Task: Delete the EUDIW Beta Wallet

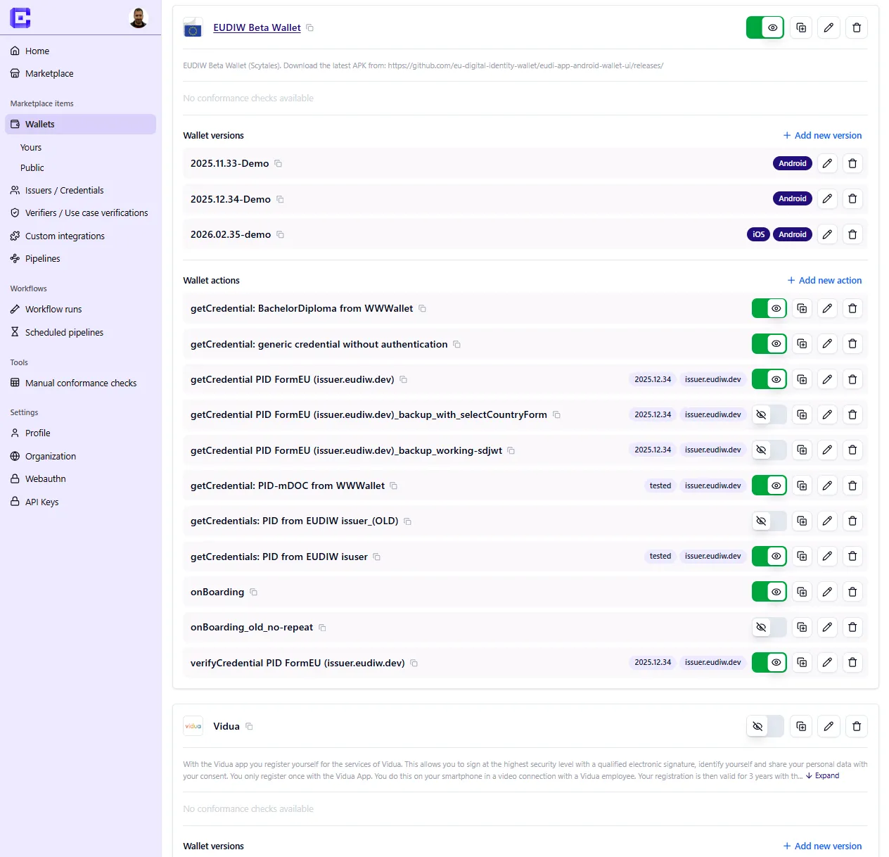Action: [x=857, y=27]
